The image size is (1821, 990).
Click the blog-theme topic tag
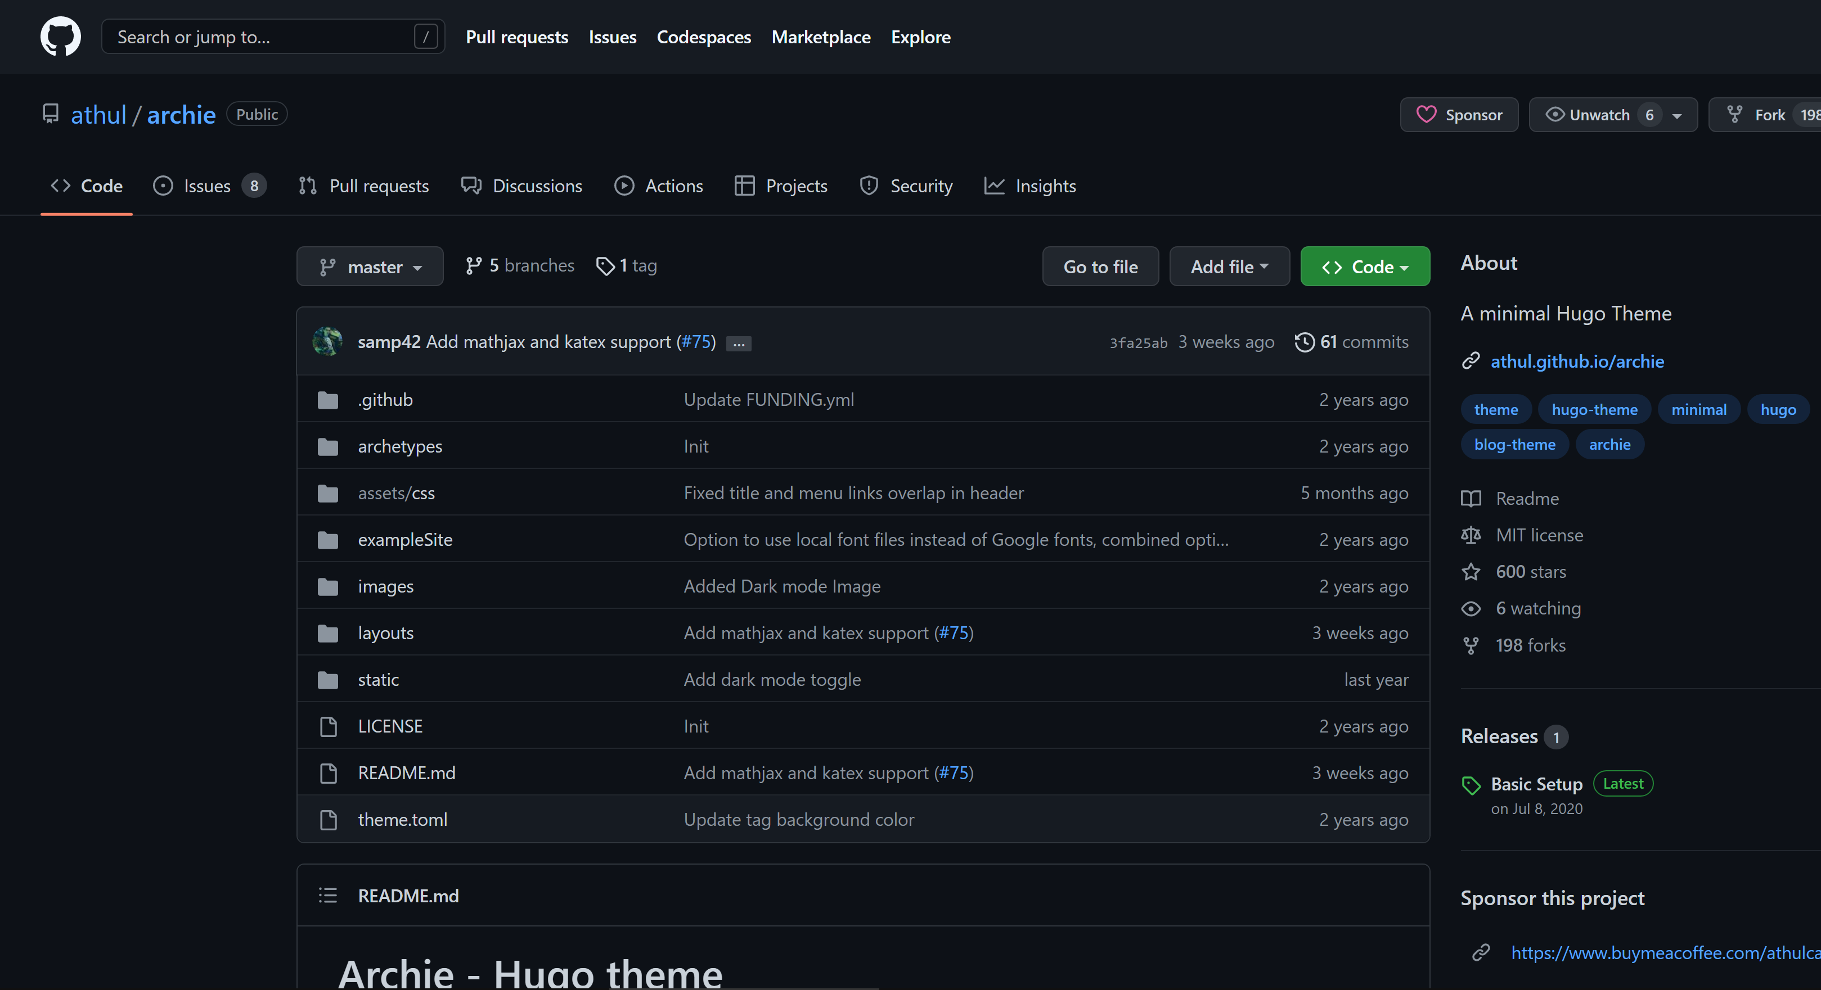[1514, 445]
